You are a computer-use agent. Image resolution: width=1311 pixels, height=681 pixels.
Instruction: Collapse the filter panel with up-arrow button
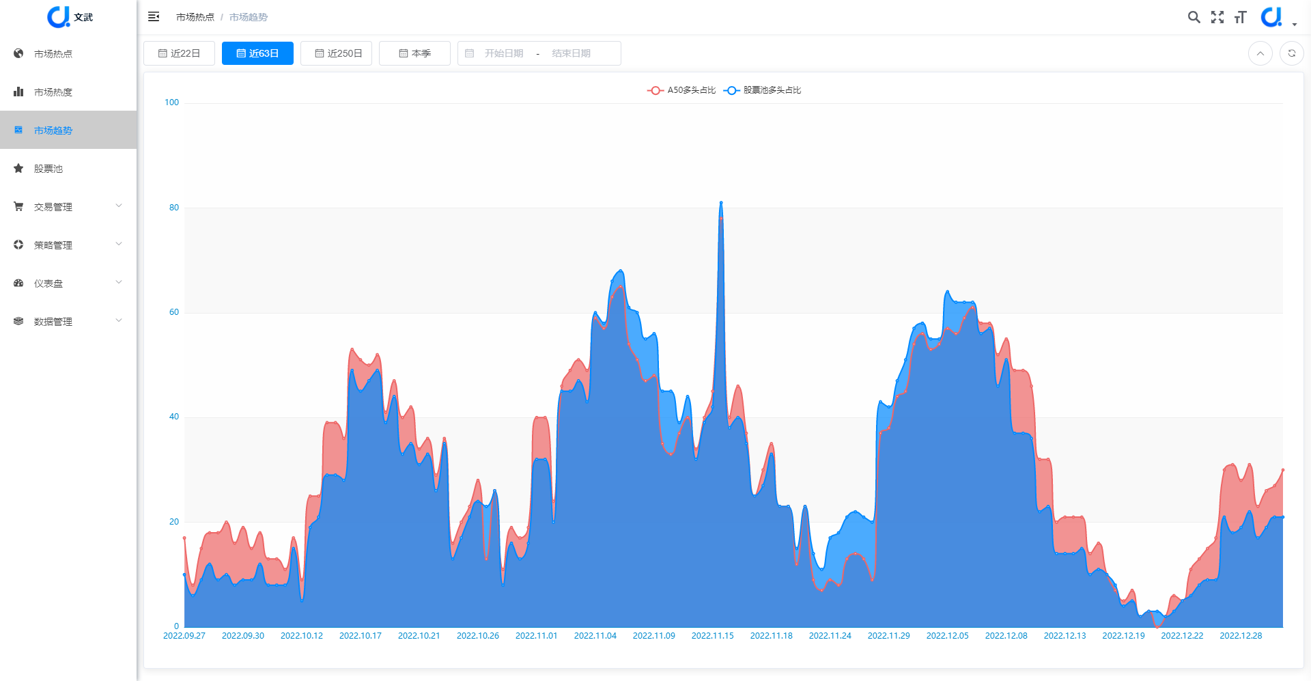pos(1260,53)
